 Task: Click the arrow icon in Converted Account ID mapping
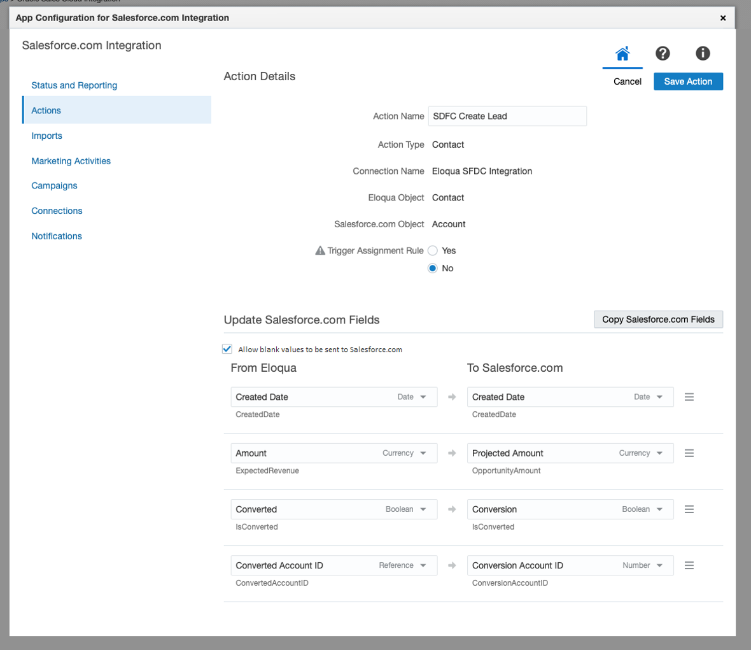click(452, 565)
